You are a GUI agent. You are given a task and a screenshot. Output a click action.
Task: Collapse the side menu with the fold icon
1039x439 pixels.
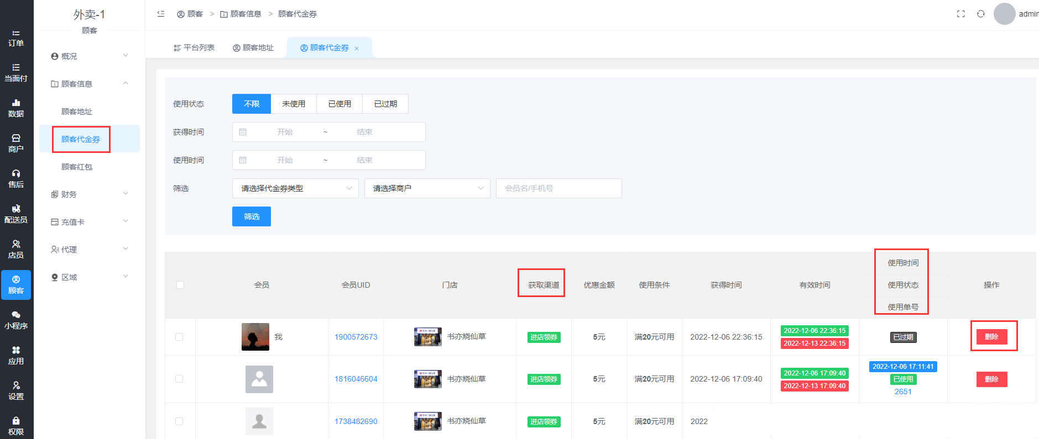(x=161, y=14)
